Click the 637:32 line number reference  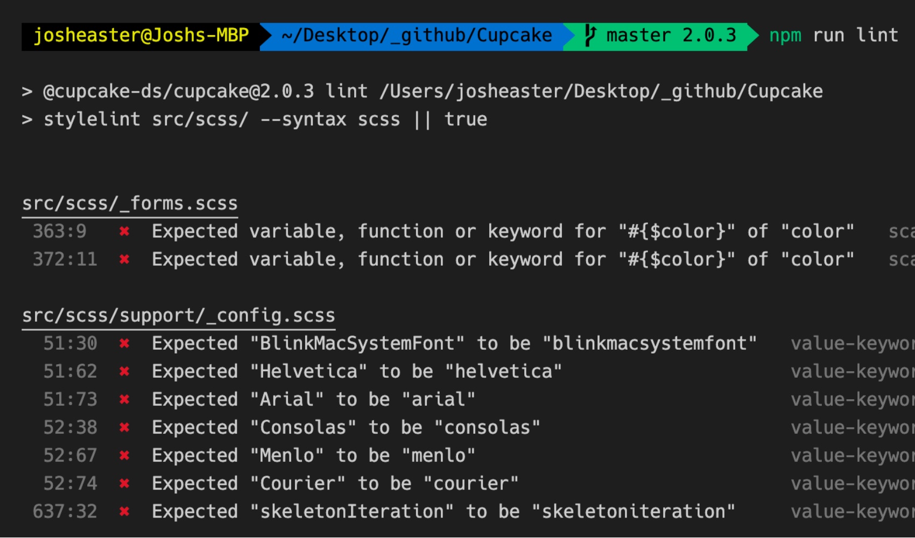tap(65, 511)
